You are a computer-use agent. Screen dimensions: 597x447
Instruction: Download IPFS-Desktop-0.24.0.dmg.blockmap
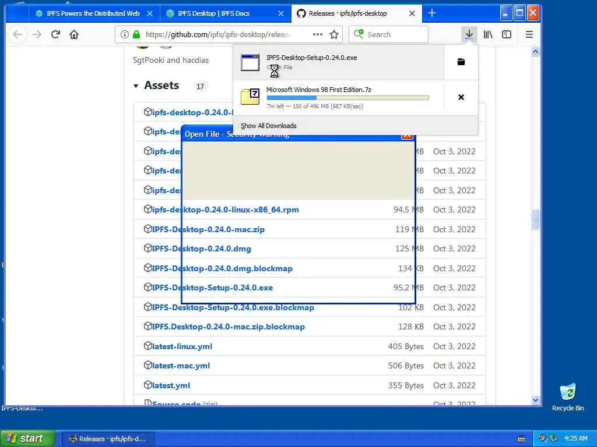(222, 268)
